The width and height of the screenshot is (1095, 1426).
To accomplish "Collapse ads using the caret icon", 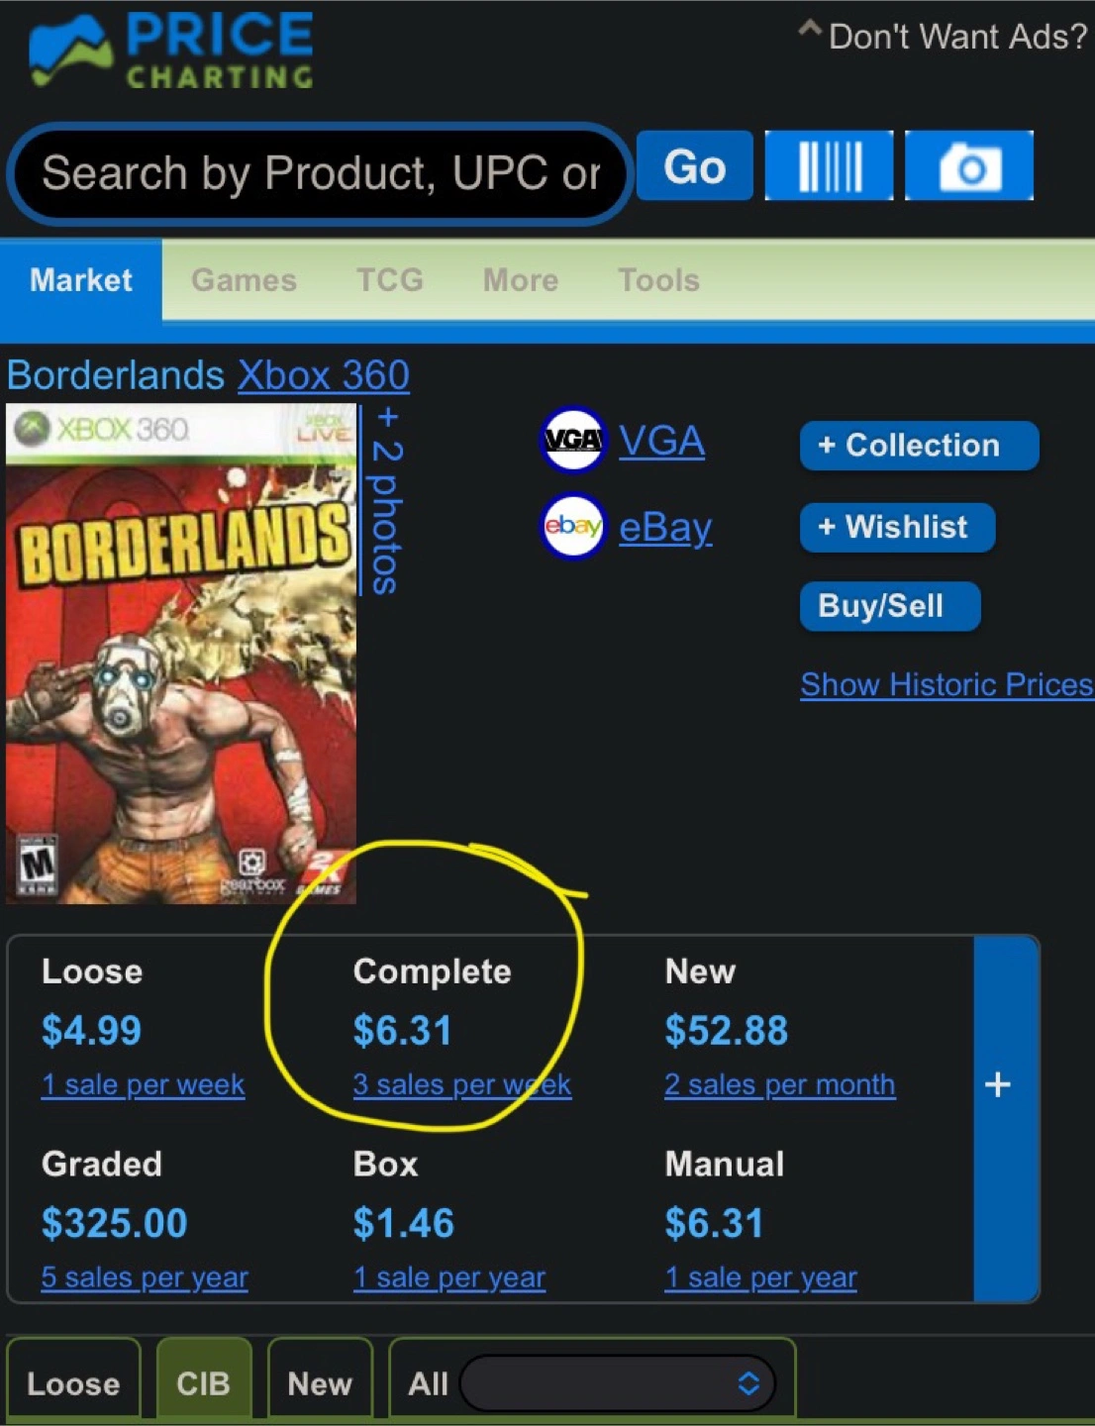I will 810,29.
